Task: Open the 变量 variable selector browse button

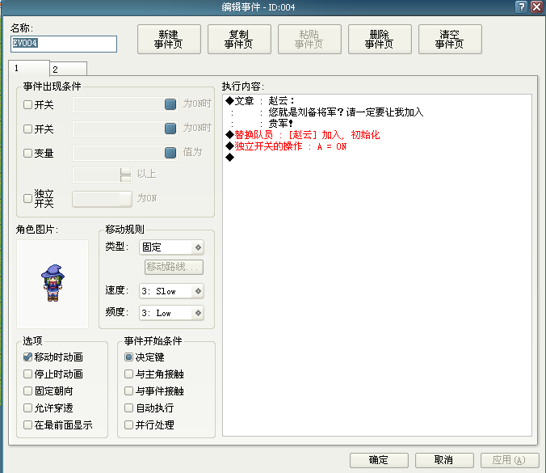Action: [x=170, y=152]
